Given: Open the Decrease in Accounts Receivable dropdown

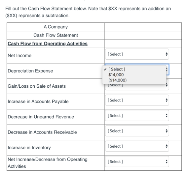Looking at the screenshot, I should pyautogui.click(x=137, y=131).
